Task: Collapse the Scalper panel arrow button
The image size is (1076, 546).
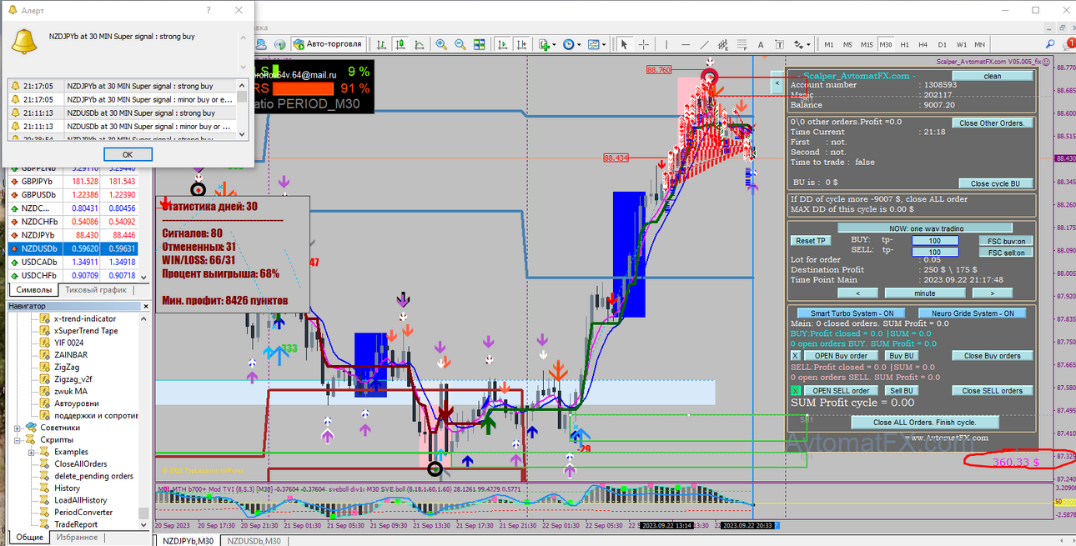Action: (777, 84)
